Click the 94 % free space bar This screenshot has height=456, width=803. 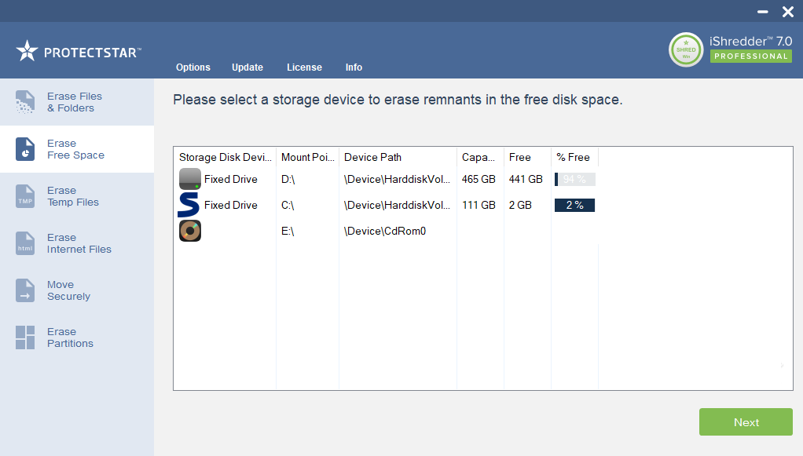(x=574, y=179)
